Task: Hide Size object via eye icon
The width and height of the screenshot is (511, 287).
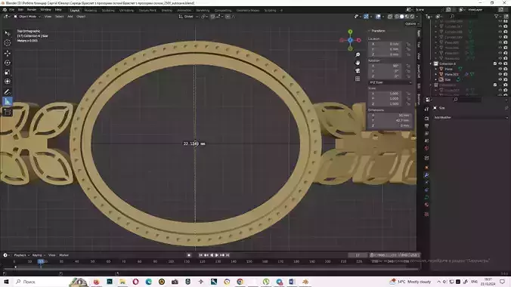Action: coord(500,79)
